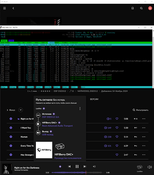Image resolution: width=154 pixels, height=175 pixels.
Task: Open volume control speaker icon
Action: tap(149, 167)
